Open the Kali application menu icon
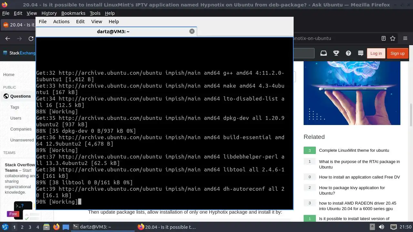 [x=5, y=227]
